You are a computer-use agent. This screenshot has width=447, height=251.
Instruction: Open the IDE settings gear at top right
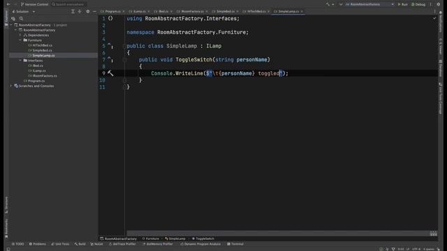click(439, 4)
